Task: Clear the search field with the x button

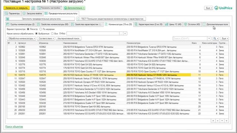Action: pos(209,38)
